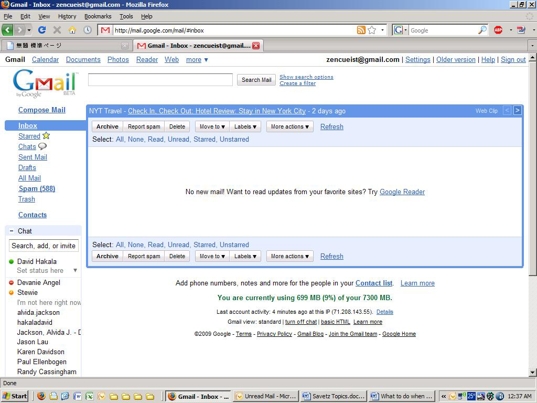Image resolution: width=537 pixels, height=403 pixels.
Task: Click the top 'Unread' select link
Action: (x=178, y=139)
